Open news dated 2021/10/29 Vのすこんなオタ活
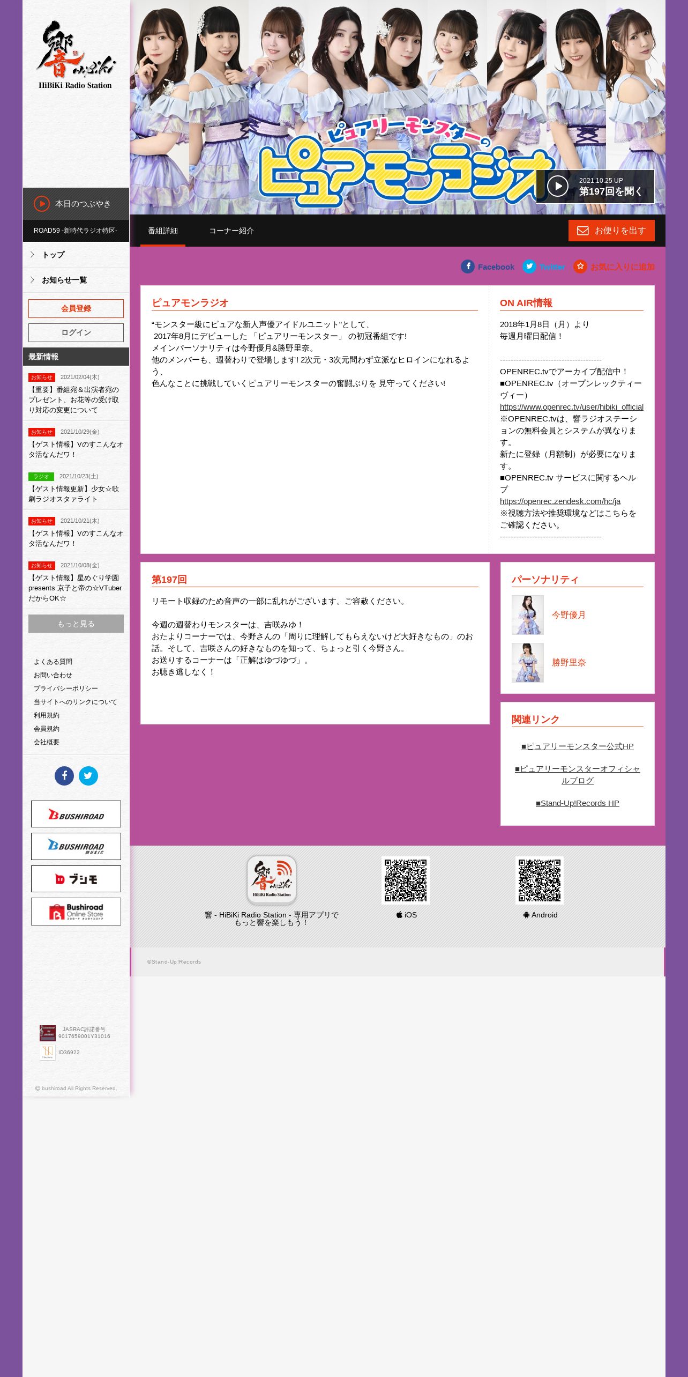 pos(76,449)
